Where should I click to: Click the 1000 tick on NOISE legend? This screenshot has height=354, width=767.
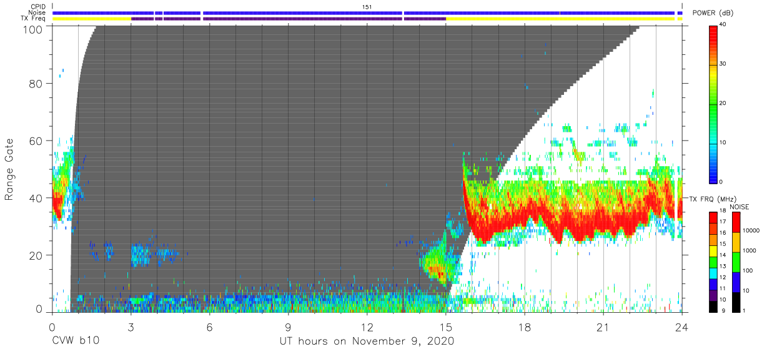(x=748, y=250)
